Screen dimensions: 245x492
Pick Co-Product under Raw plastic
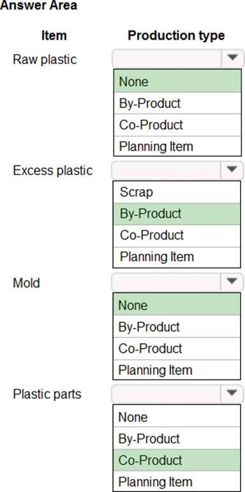coord(177,125)
